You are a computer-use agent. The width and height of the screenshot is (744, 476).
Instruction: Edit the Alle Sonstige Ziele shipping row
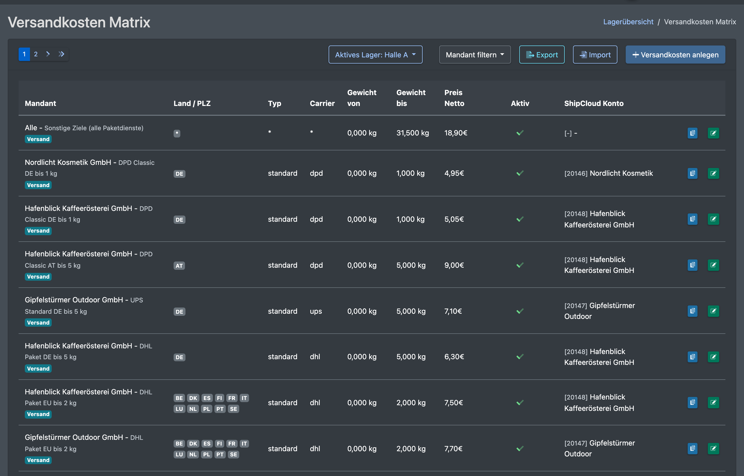[713, 133]
